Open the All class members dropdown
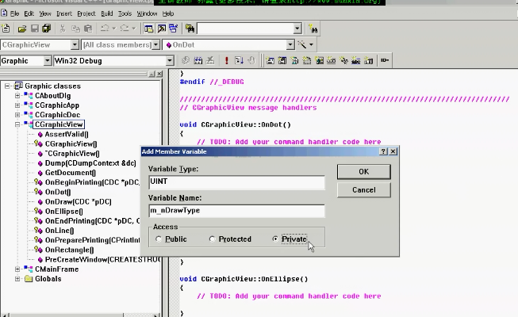This screenshot has width=518, height=317. (x=156, y=44)
